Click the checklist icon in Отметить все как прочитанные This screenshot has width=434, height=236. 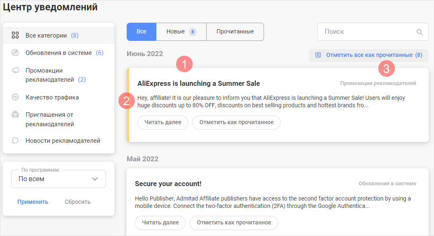click(x=318, y=55)
